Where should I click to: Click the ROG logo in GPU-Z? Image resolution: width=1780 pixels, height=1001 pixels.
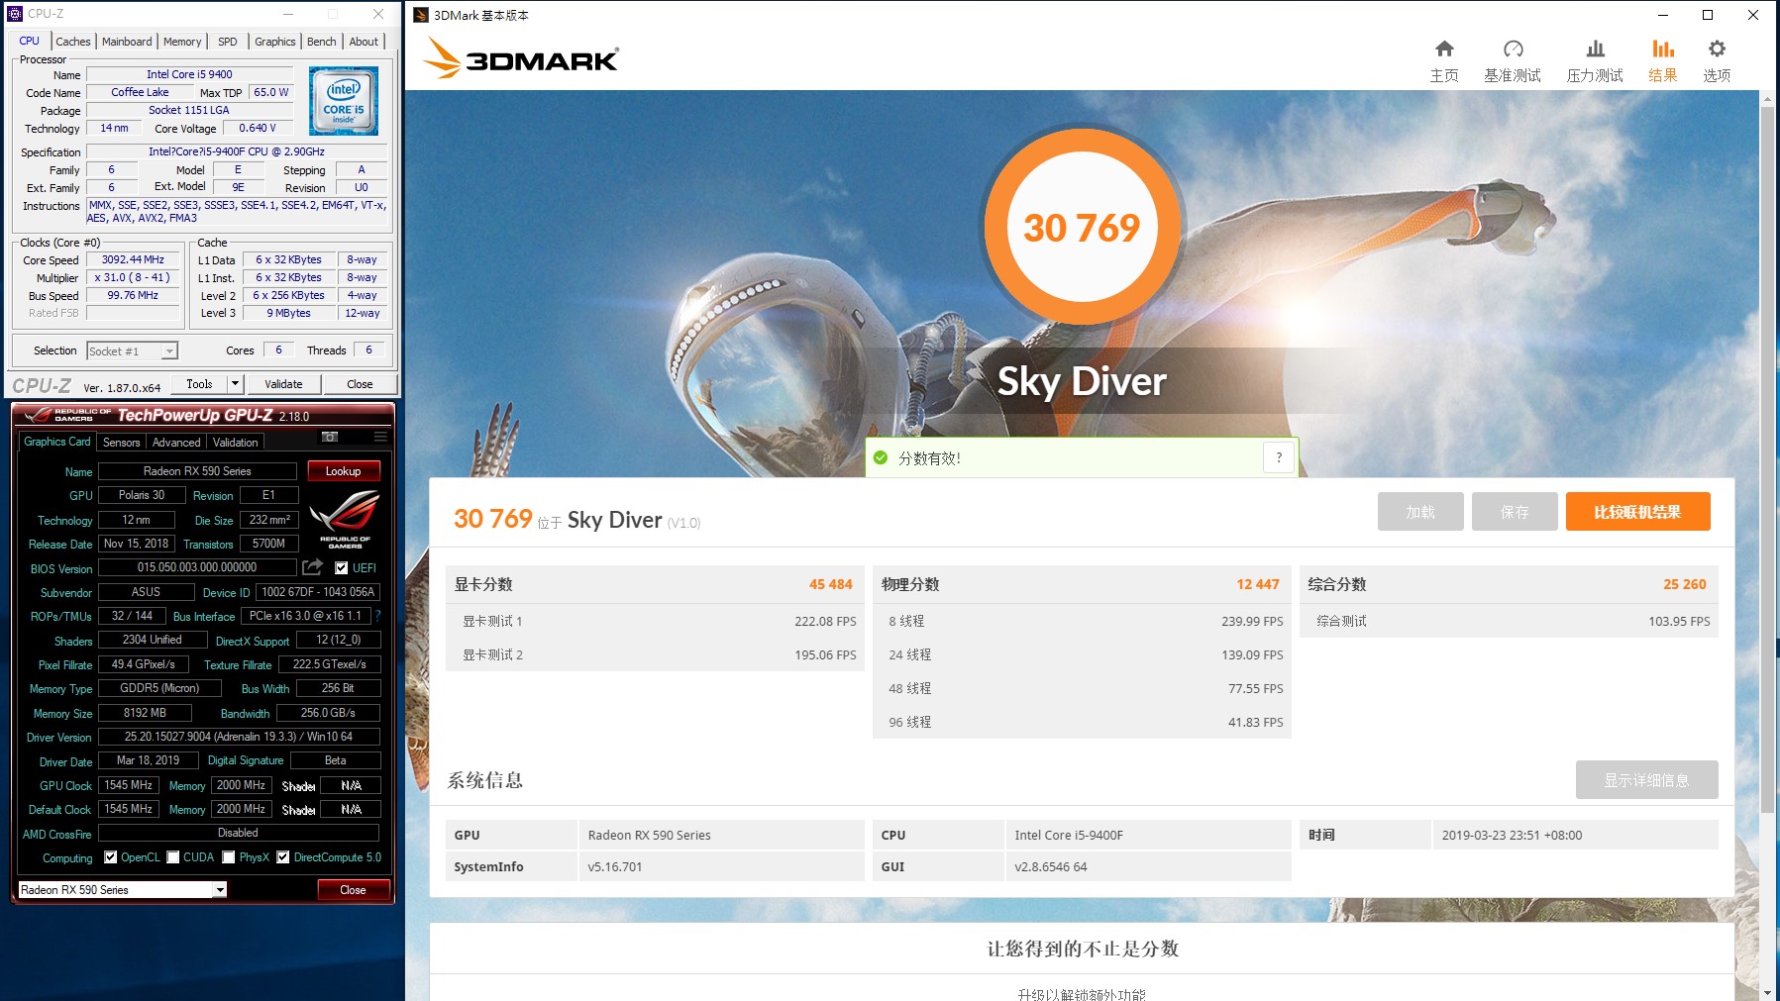345,519
